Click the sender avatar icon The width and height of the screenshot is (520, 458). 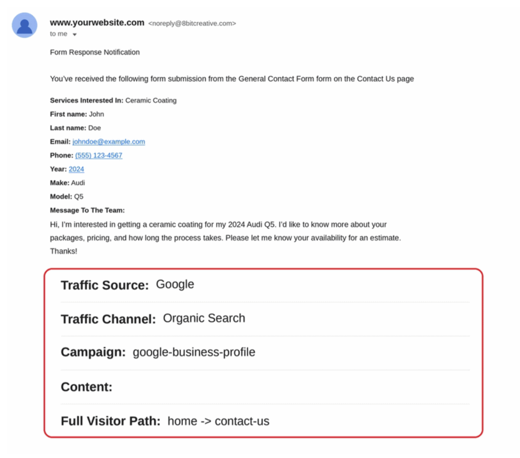25,25
